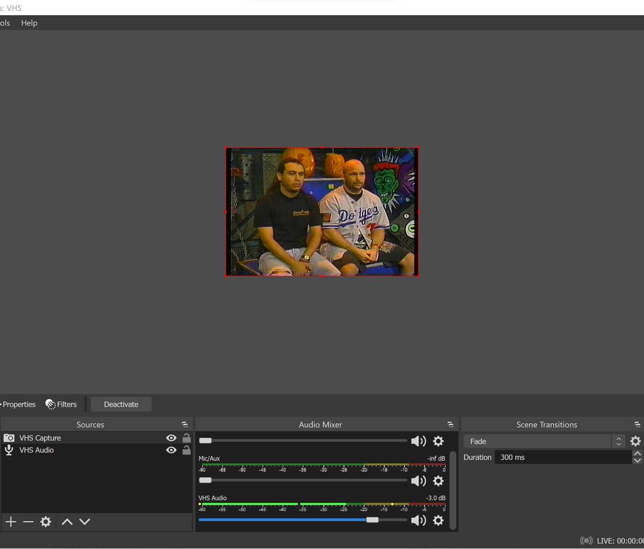
Task: Move source up with the up arrow
Action: click(x=67, y=522)
